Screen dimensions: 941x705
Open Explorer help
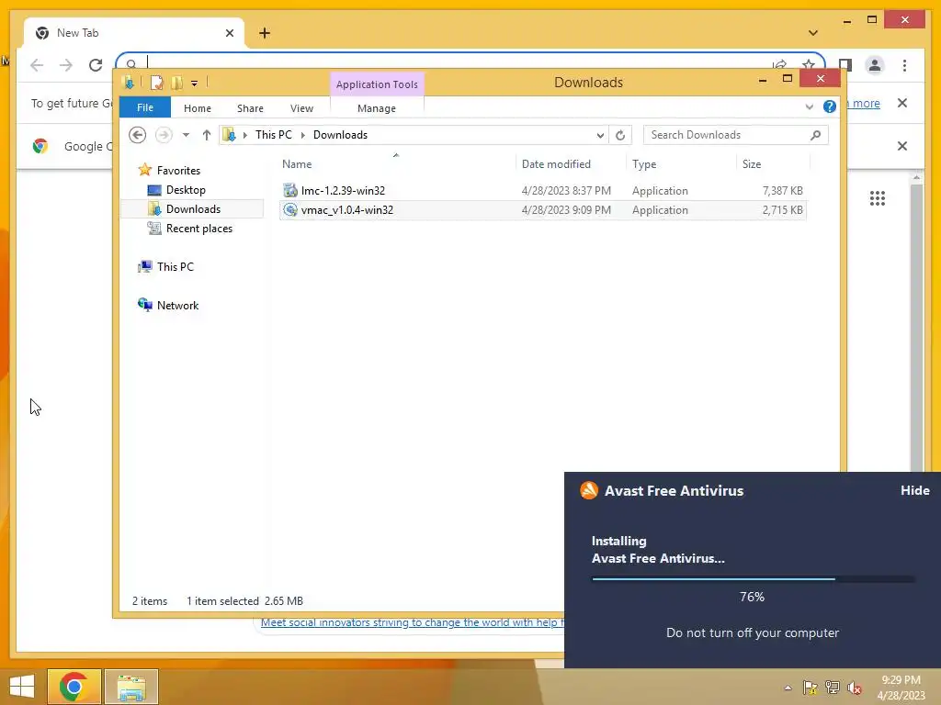pos(830,106)
